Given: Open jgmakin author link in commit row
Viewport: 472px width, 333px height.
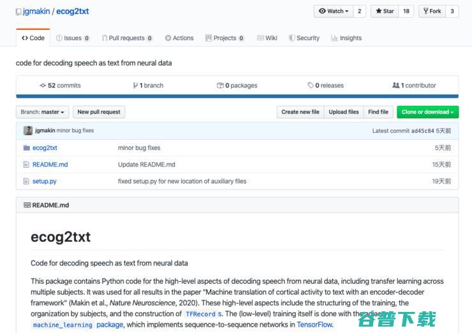Looking at the screenshot, I should click(x=45, y=130).
